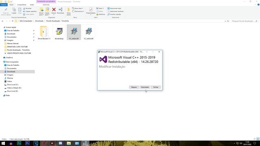Image resolution: width=260 pixels, height=146 pixels.
Task: Click the search box in Explorer
Action: (245, 21)
